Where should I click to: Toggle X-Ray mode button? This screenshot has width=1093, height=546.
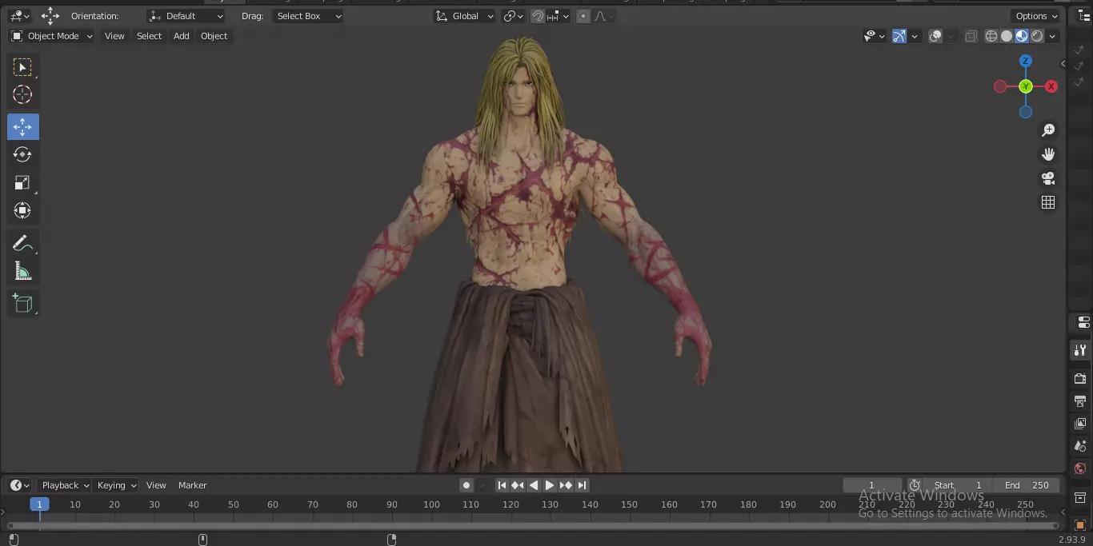pos(971,36)
